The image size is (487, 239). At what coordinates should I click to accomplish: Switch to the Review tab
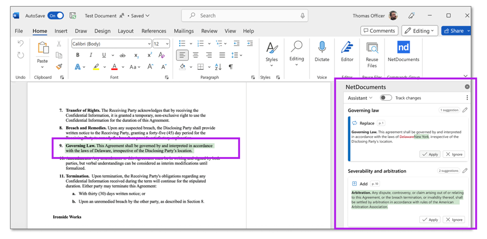click(x=209, y=31)
